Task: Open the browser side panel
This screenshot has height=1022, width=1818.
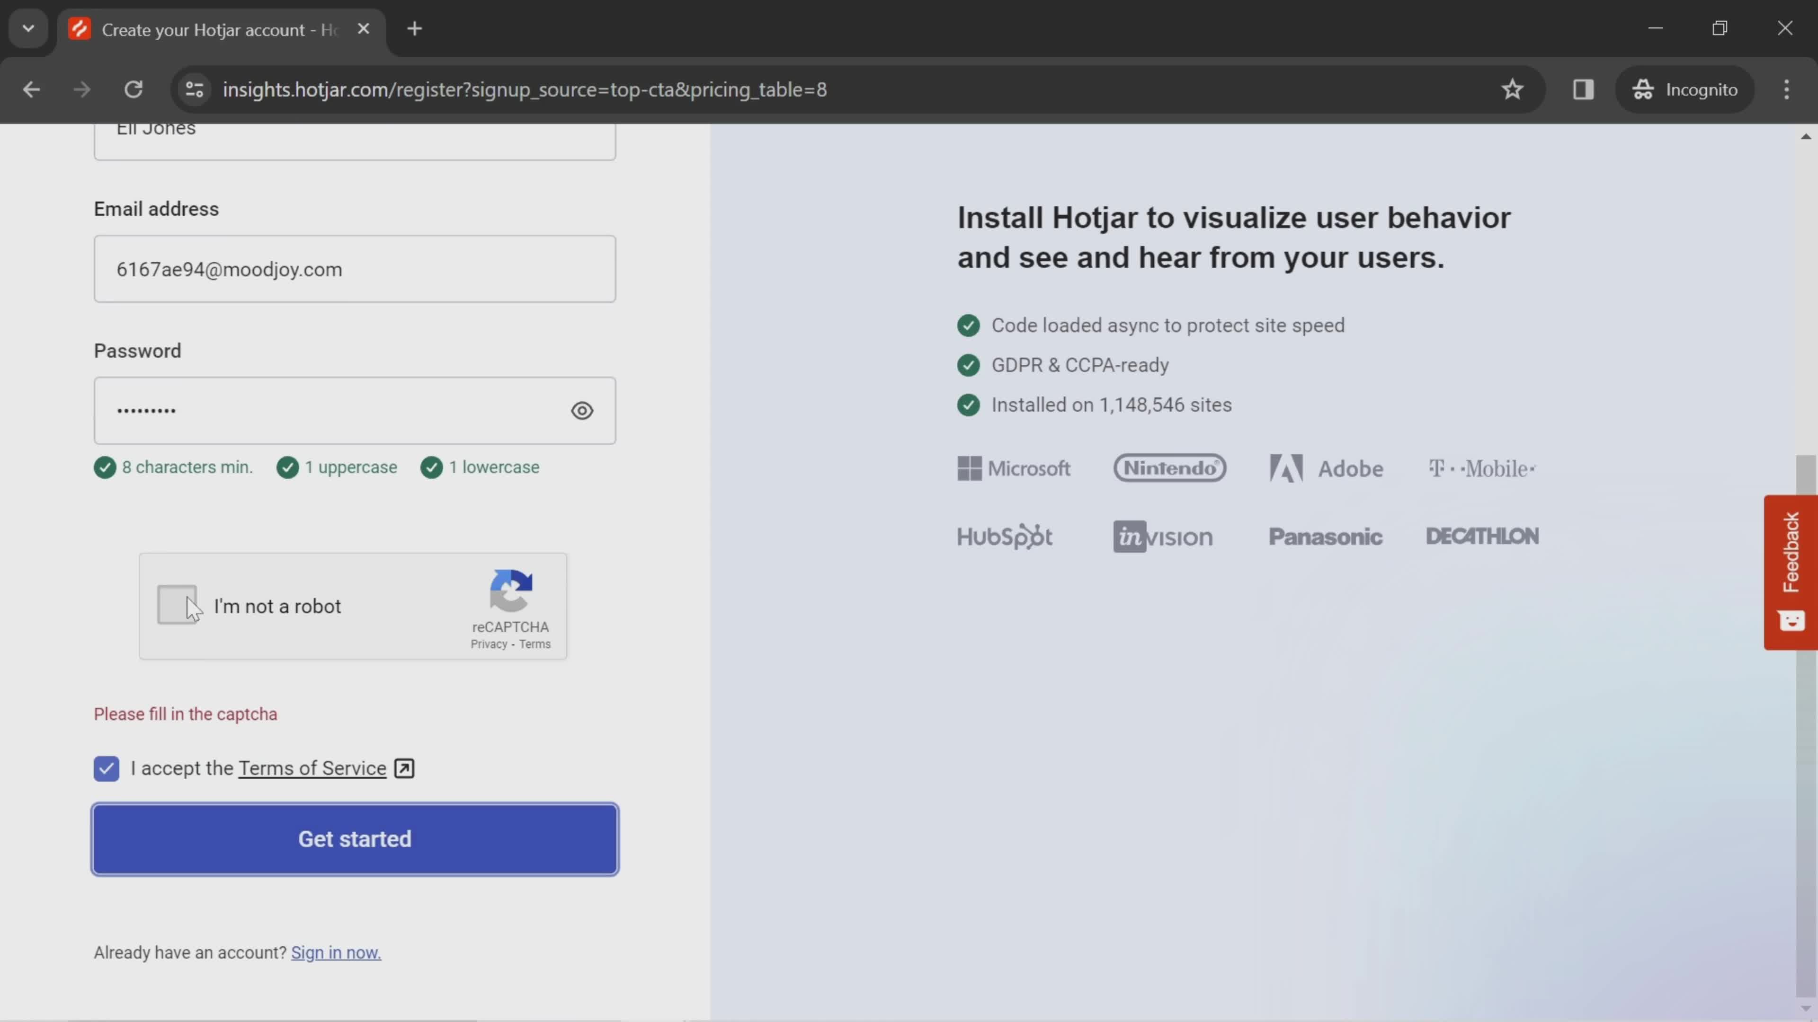Action: (1583, 89)
